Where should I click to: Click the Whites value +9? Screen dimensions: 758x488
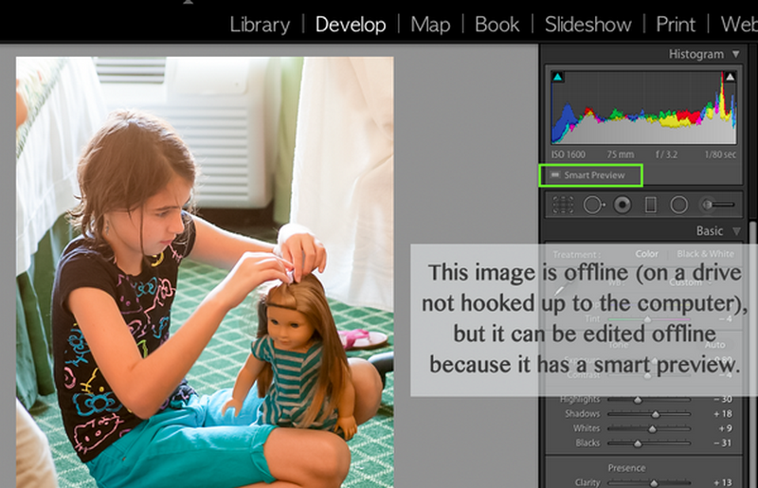(x=725, y=428)
